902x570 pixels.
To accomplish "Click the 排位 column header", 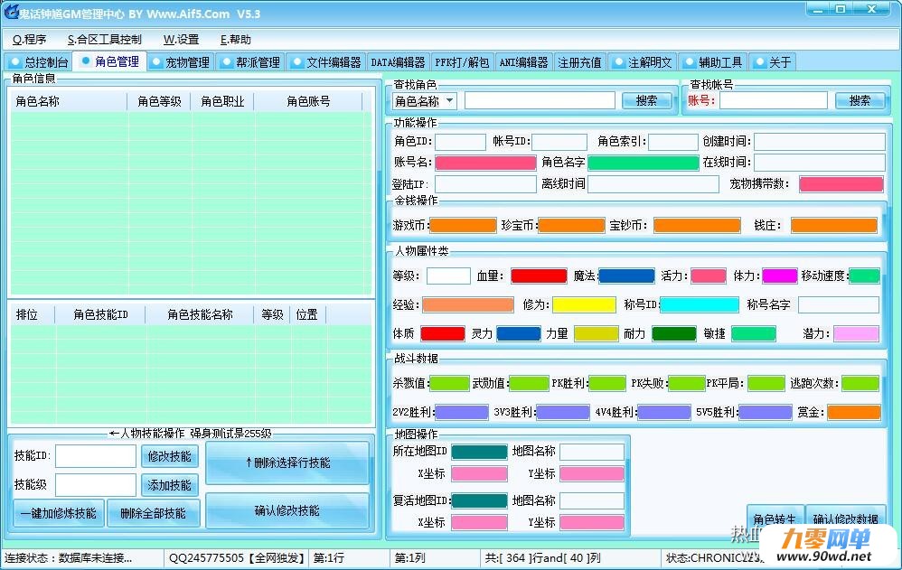I will (33, 314).
